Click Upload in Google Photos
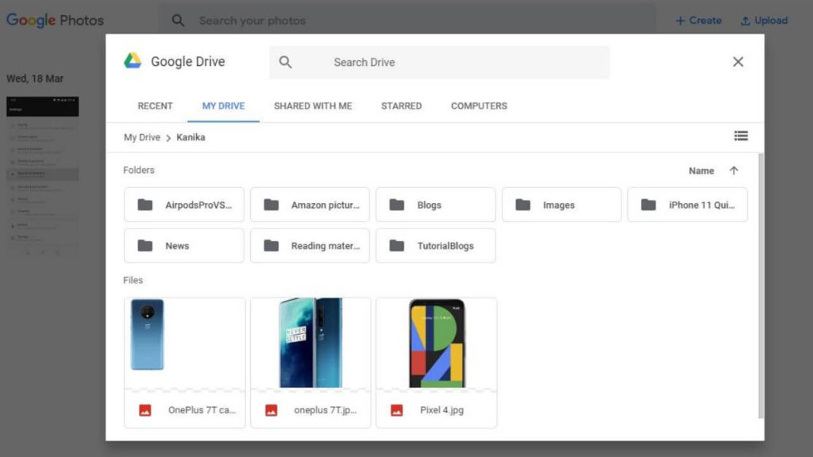813x457 pixels. coord(765,21)
